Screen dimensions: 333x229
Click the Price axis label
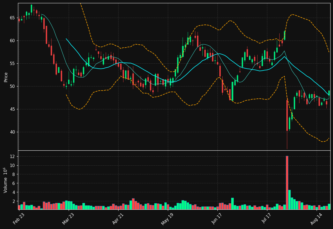click(x=6, y=77)
